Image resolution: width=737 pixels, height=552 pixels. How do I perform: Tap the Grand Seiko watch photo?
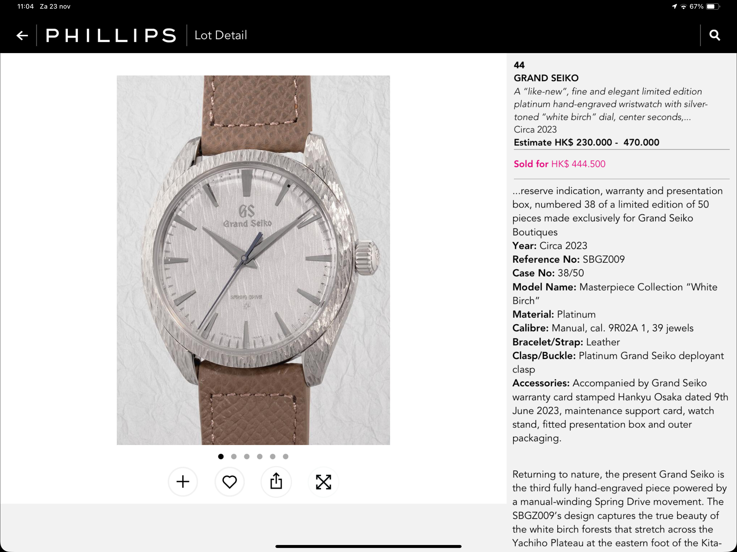click(x=253, y=260)
